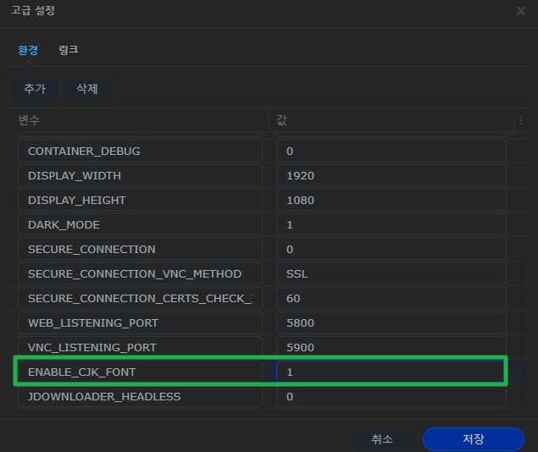The width and height of the screenshot is (538, 452).
Task: Switch to the 환경 tab
Action: [x=28, y=50]
